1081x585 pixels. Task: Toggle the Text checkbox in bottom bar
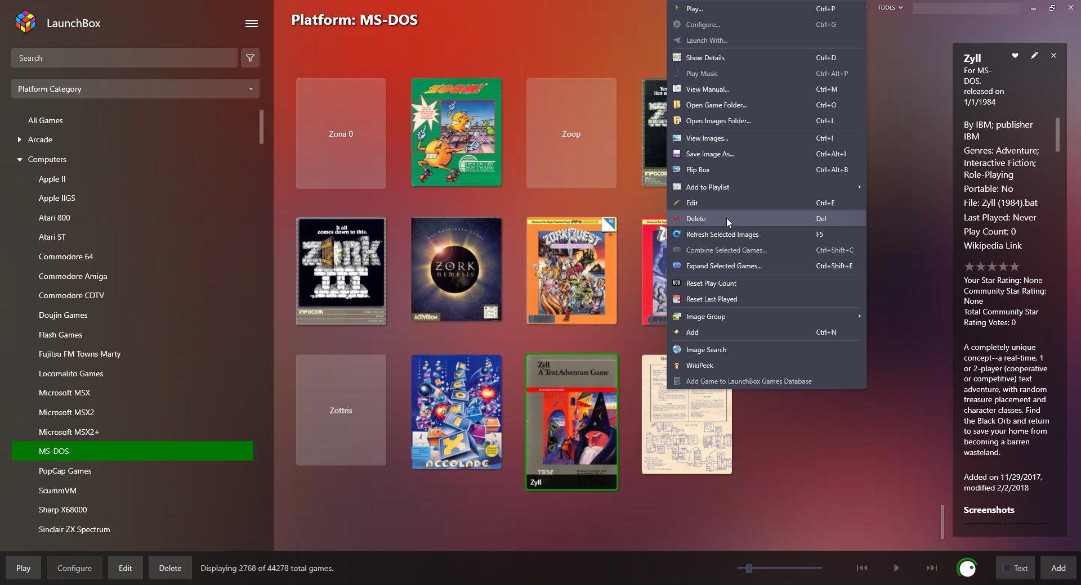1007,568
